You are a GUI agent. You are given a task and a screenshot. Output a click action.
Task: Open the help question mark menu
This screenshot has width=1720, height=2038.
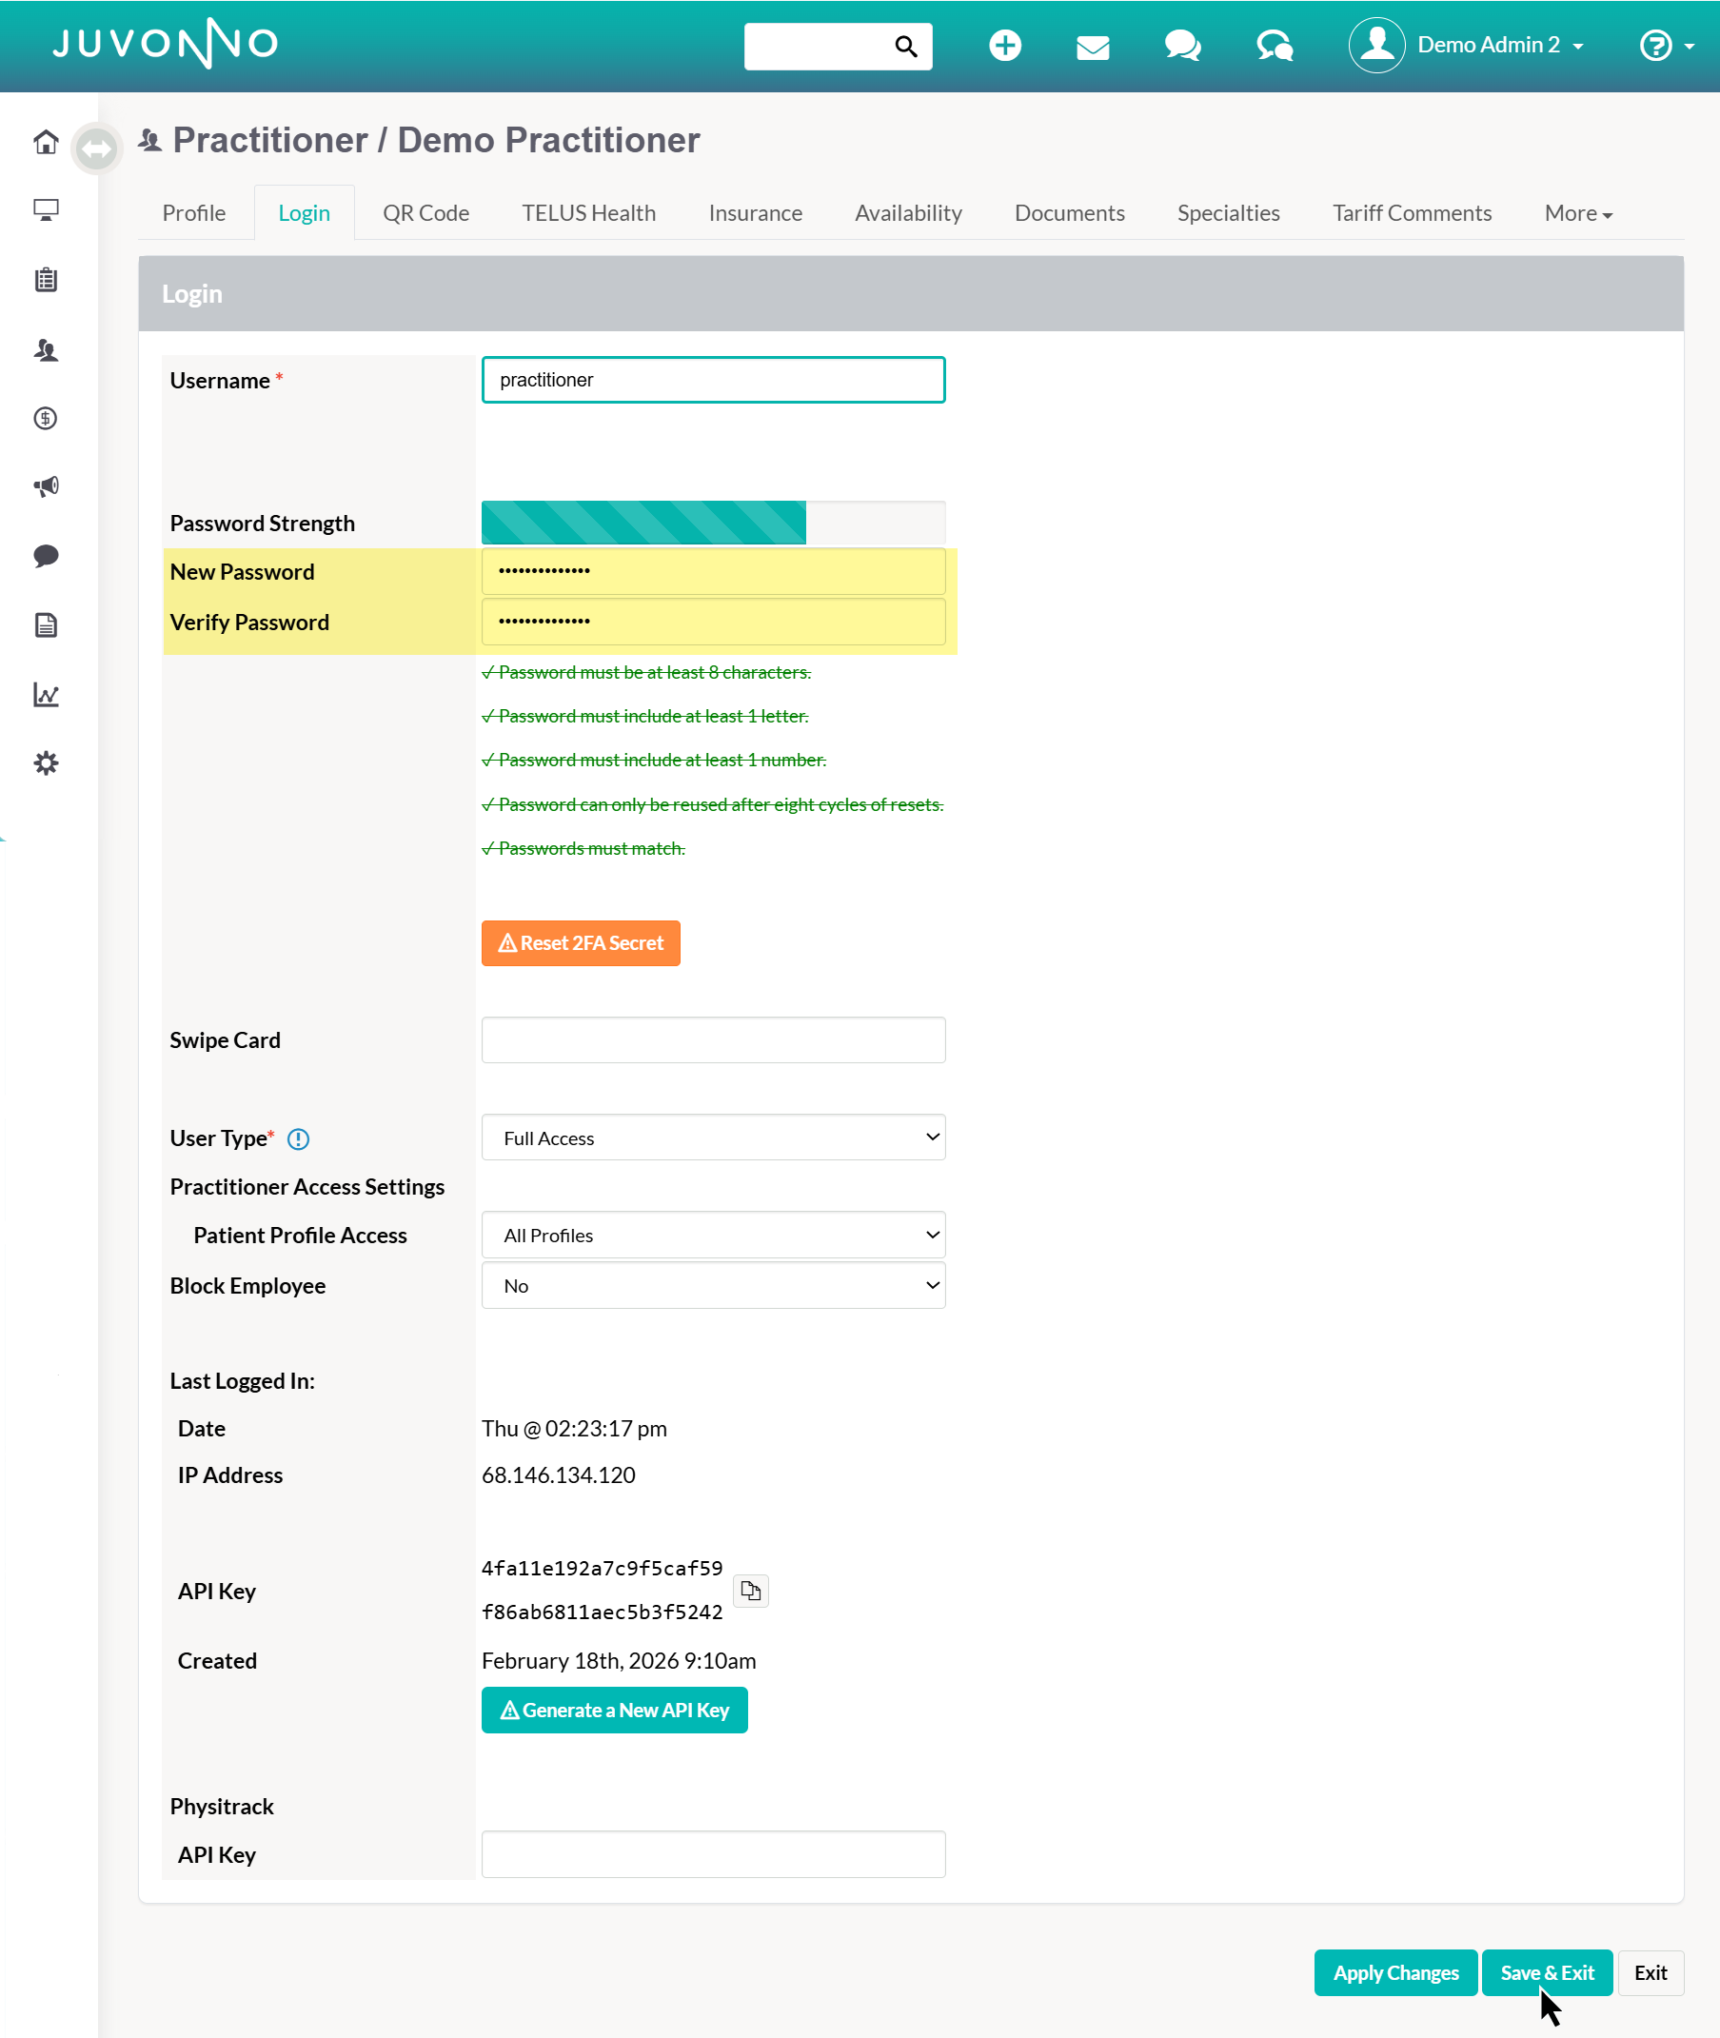pos(1666,46)
